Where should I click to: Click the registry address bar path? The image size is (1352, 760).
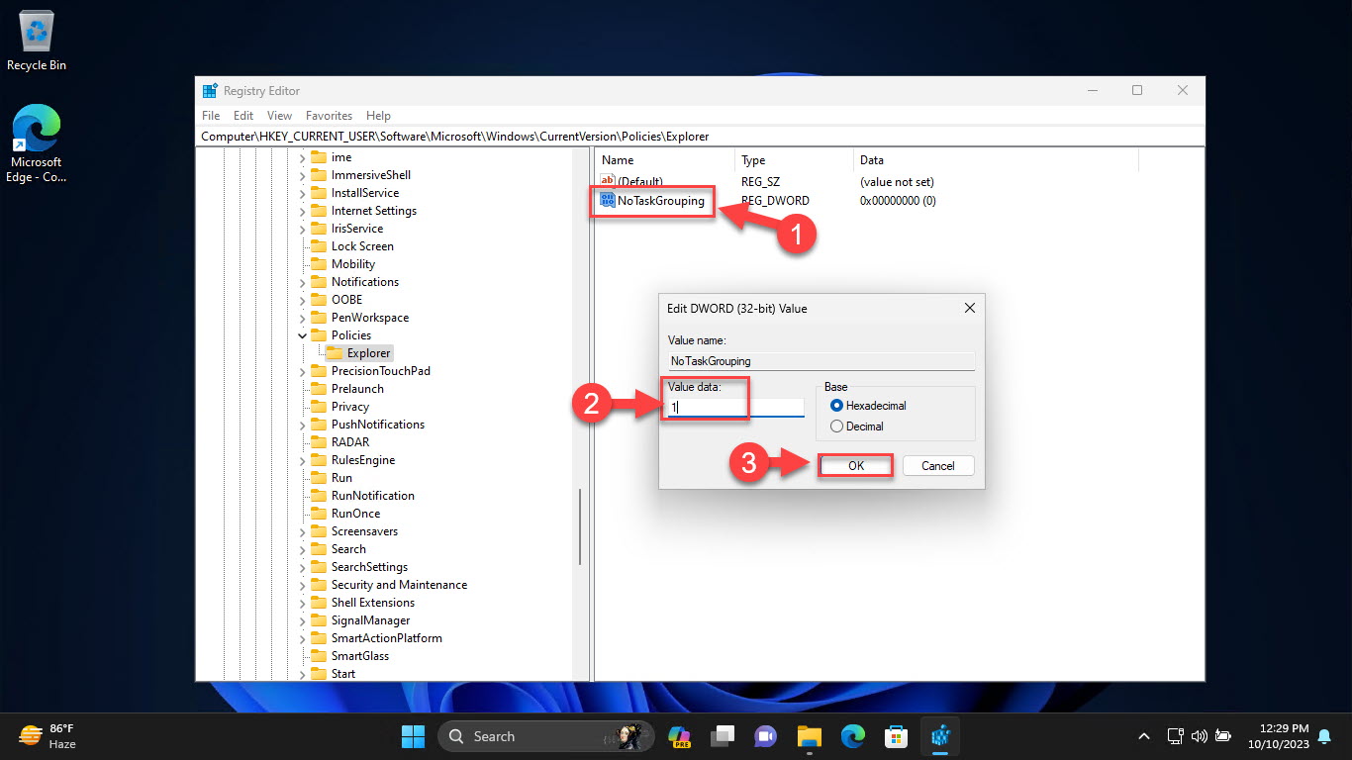(701, 137)
